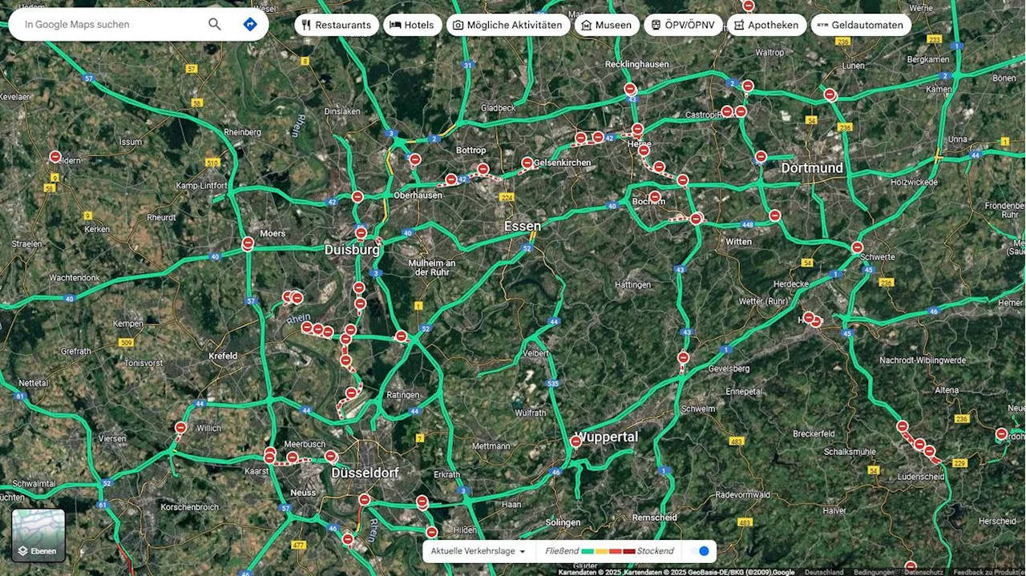Find Geldautomaten using the chip
The width and height of the screenshot is (1026, 576).
861,25
